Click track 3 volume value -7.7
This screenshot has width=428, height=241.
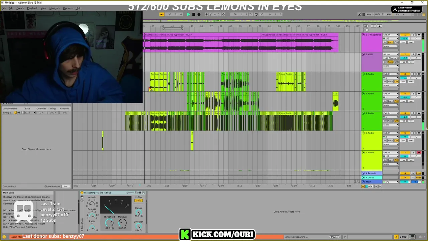[405, 78]
